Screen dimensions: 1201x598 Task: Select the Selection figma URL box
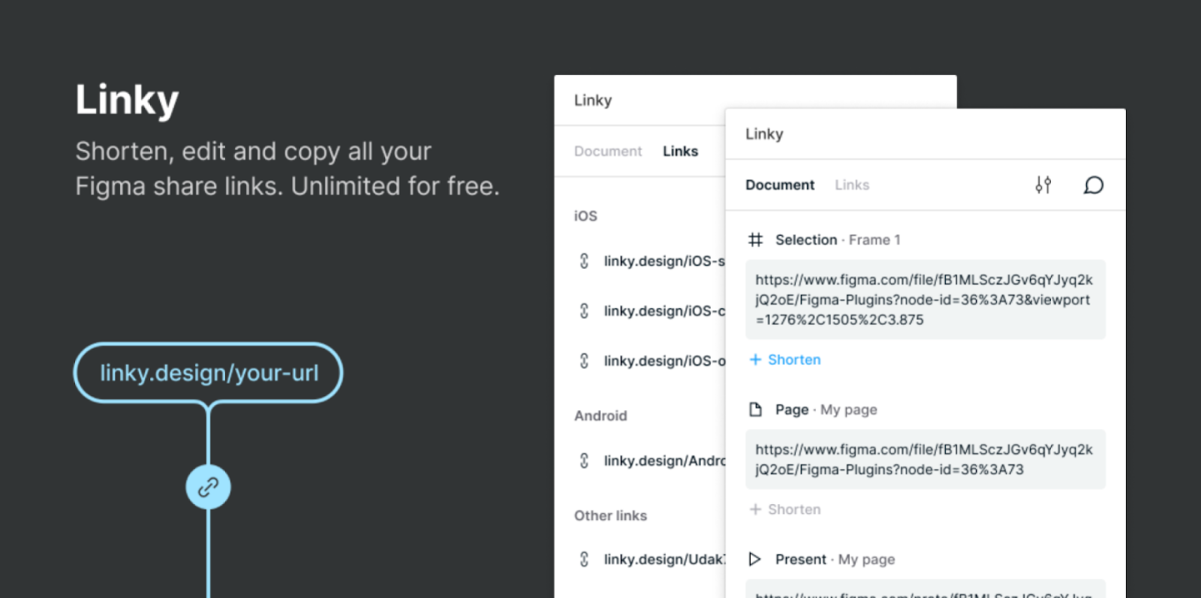click(x=925, y=299)
